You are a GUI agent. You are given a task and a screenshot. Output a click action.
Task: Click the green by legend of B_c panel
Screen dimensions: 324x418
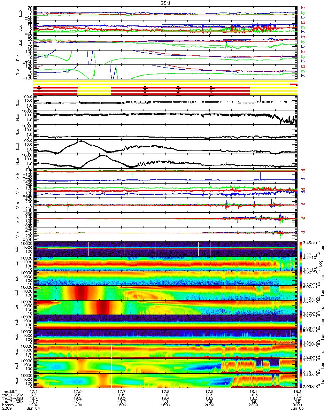[303, 27]
